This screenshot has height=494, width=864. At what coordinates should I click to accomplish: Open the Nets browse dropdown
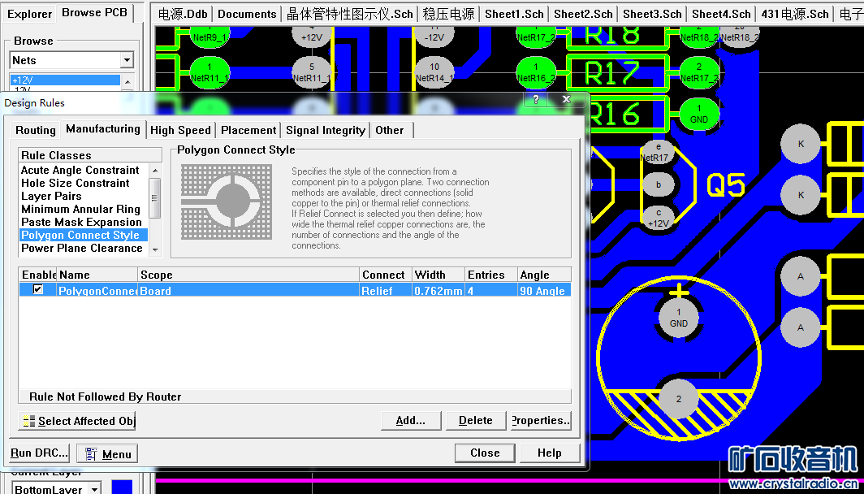pyautogui.click(x=127, y=60)
